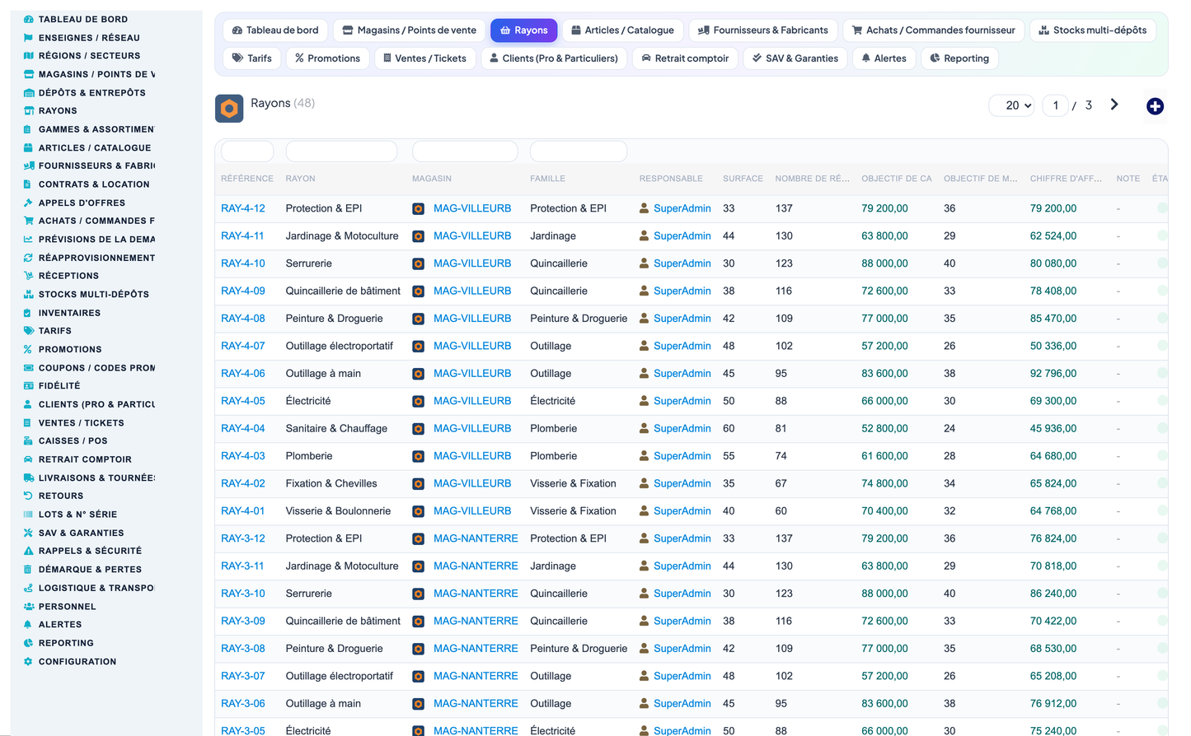Open the Reporting tab
1191x736 pixels.
click(x=959, y=58)
